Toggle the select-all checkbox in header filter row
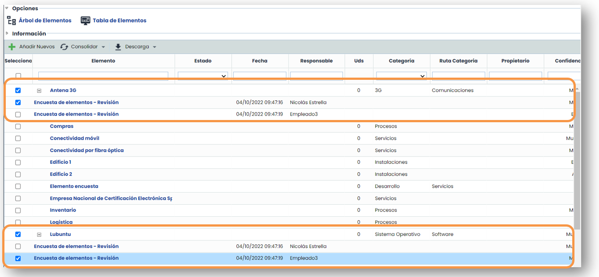Screen dimensions: 599x277 tap(18, 76)
